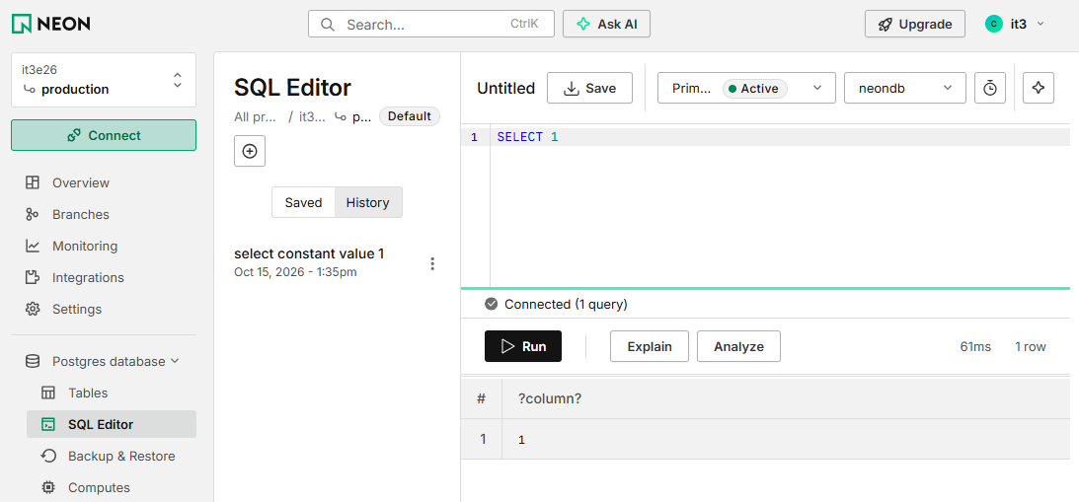This screenshot has width=1079, height=502.
Task: Collapse the Postgres database section
Action: tap(175, 362)
